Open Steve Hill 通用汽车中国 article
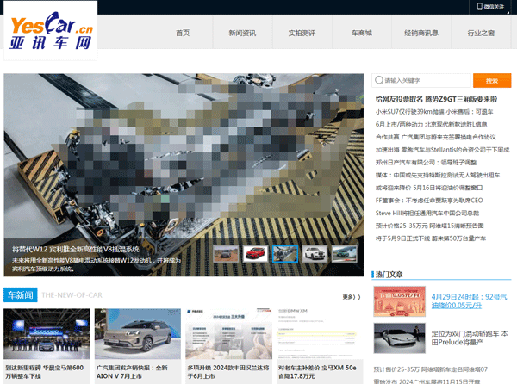The image size is (517, 384). click(427, 213)
